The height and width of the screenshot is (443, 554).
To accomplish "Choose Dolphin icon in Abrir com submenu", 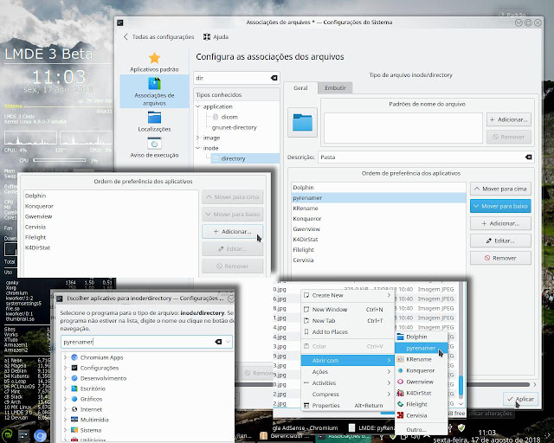I will (400, 337).
